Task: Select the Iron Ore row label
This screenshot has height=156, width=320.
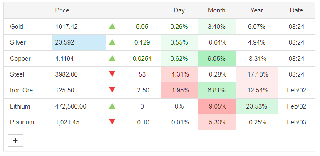Action: (x=21, y=90)
